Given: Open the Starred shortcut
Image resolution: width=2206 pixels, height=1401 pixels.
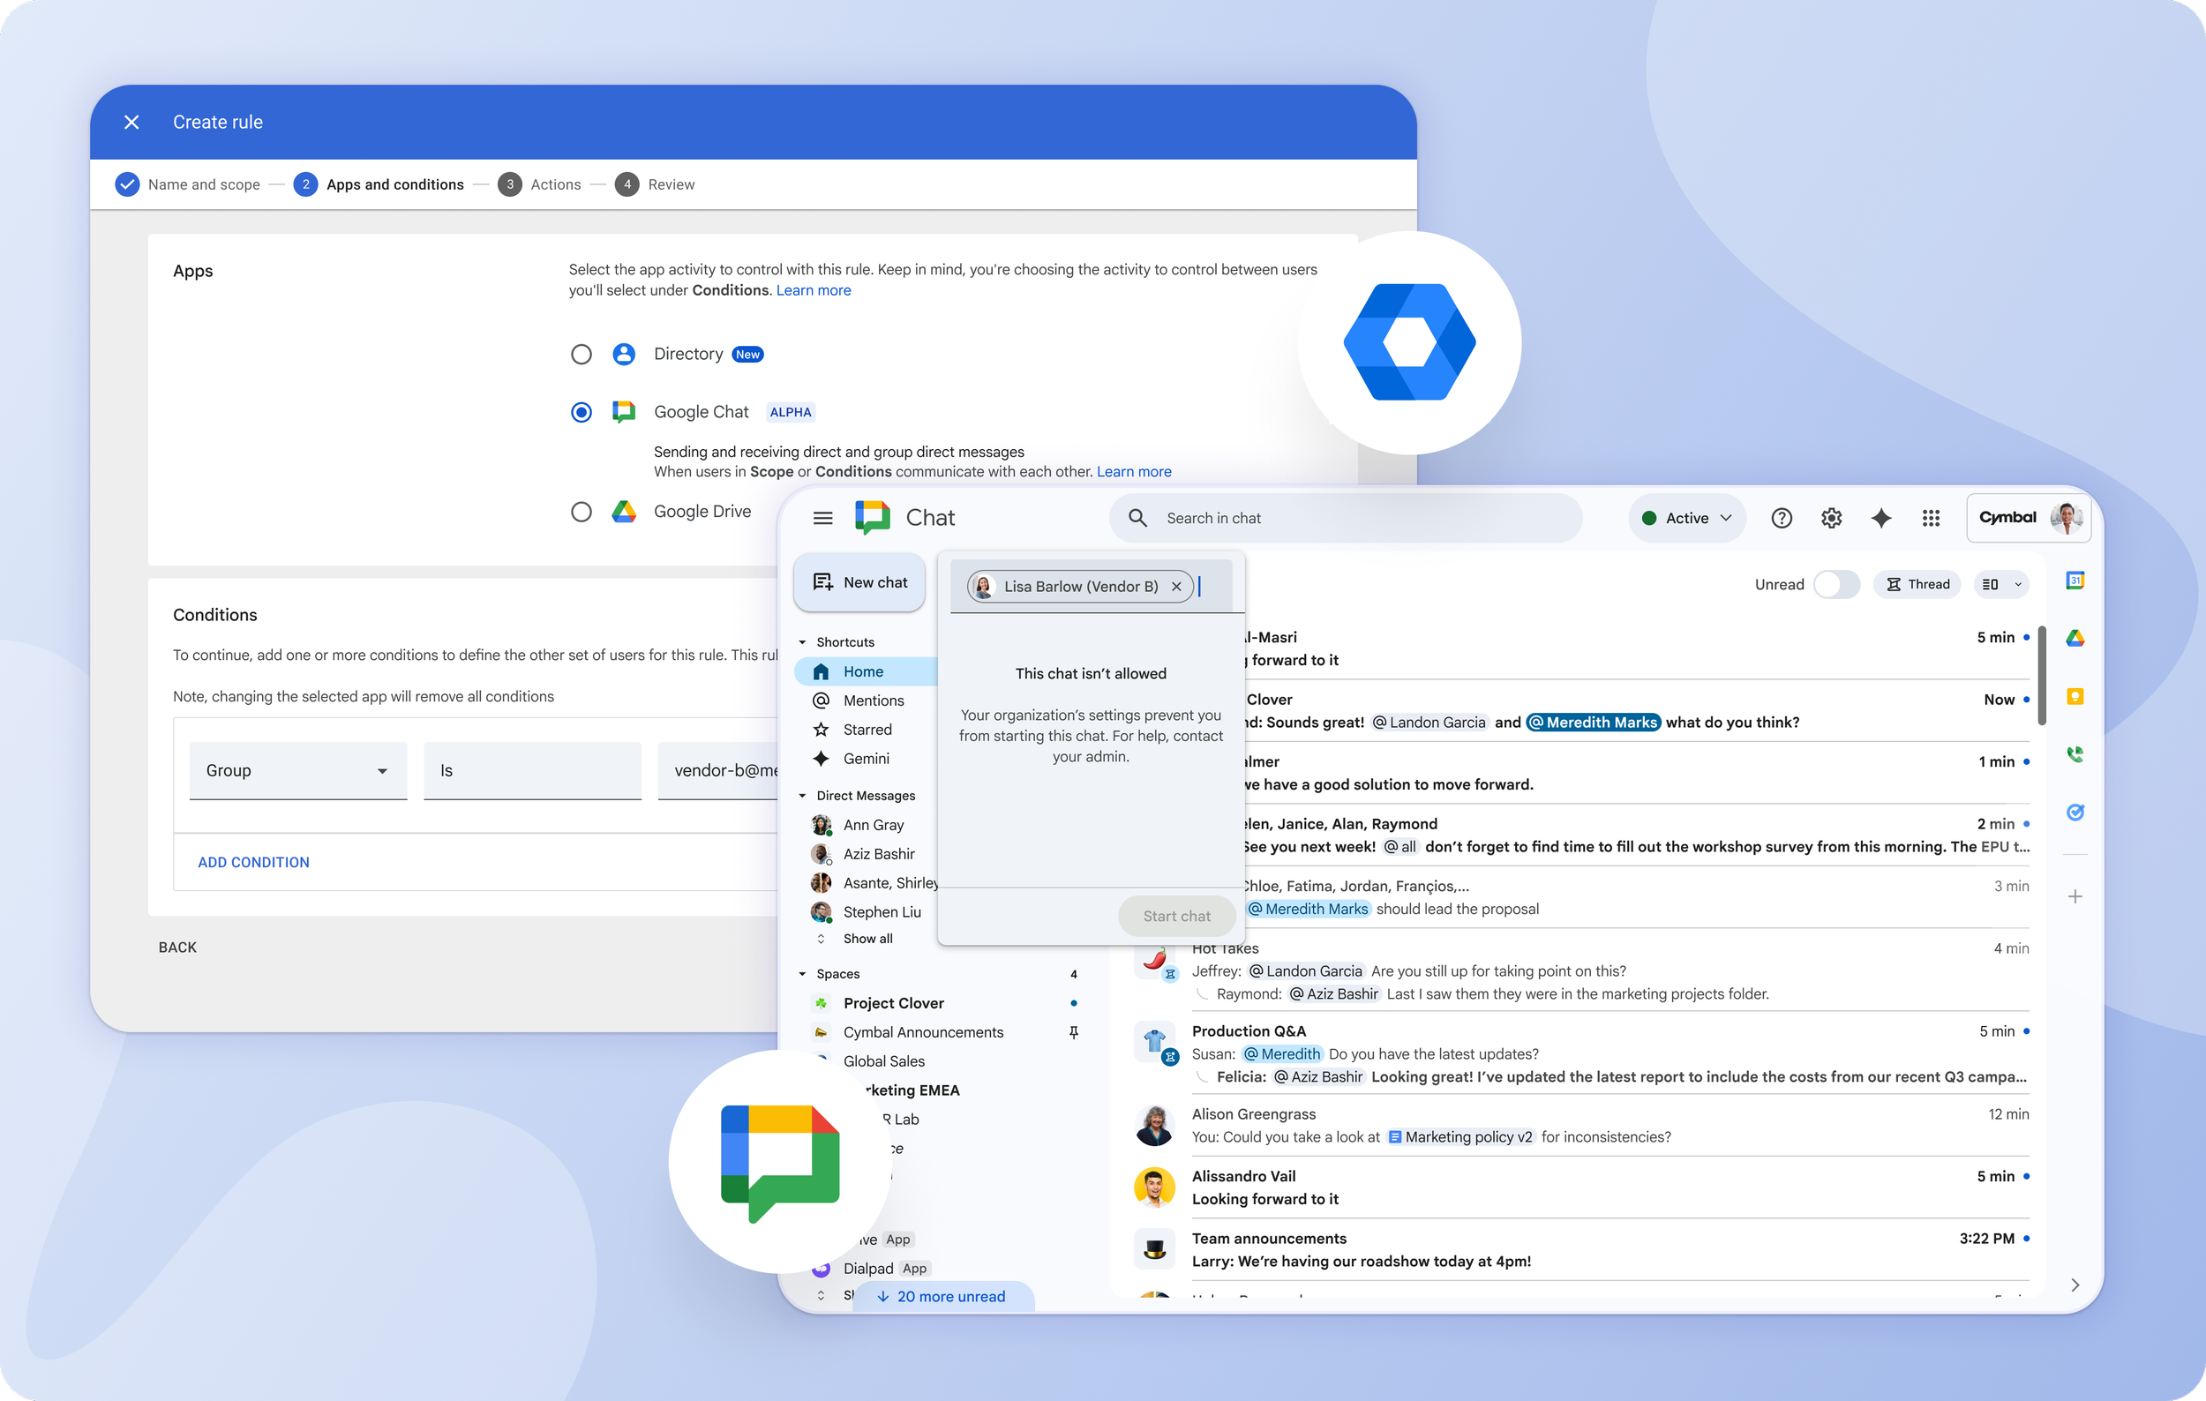Looking at the screenshot, I should coord(867,730).
